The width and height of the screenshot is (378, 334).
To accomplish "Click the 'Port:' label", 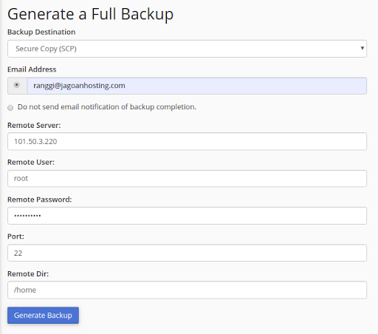I will click(x=16, y=236).
